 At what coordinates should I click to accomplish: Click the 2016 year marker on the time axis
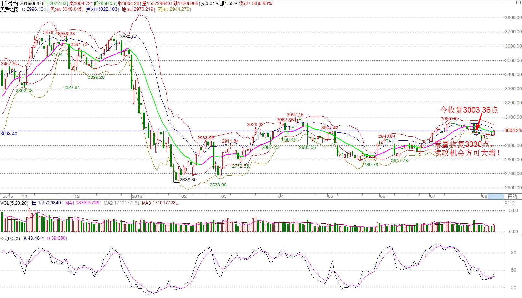[137, 196]
